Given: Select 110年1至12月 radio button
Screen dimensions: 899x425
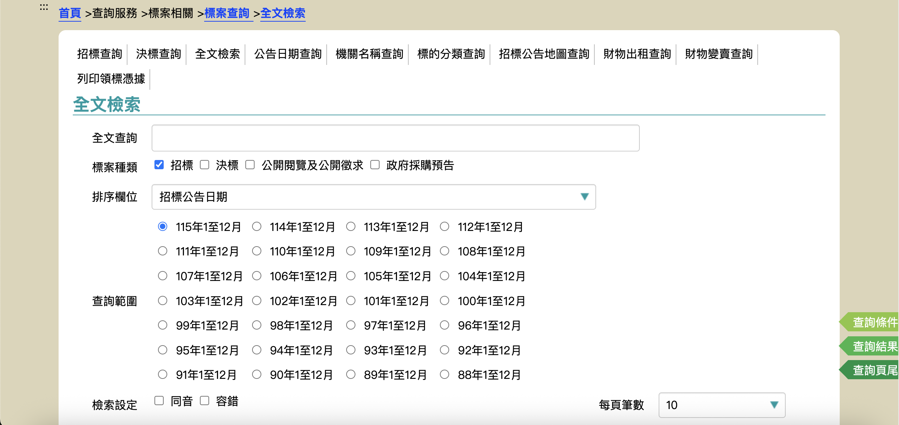Looking at the screenshot, I should click(257, 251).
